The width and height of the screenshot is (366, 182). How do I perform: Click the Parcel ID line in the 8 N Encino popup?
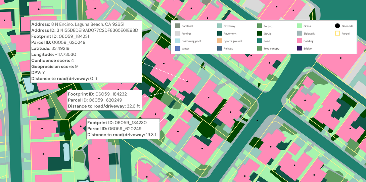58,42
